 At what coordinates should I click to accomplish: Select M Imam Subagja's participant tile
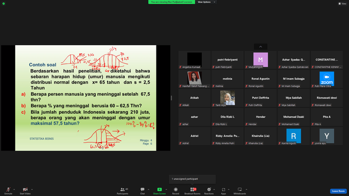pyautogui.click(x=293, y=78)
